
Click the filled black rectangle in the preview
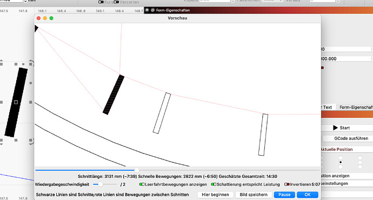tap(114, 95)
